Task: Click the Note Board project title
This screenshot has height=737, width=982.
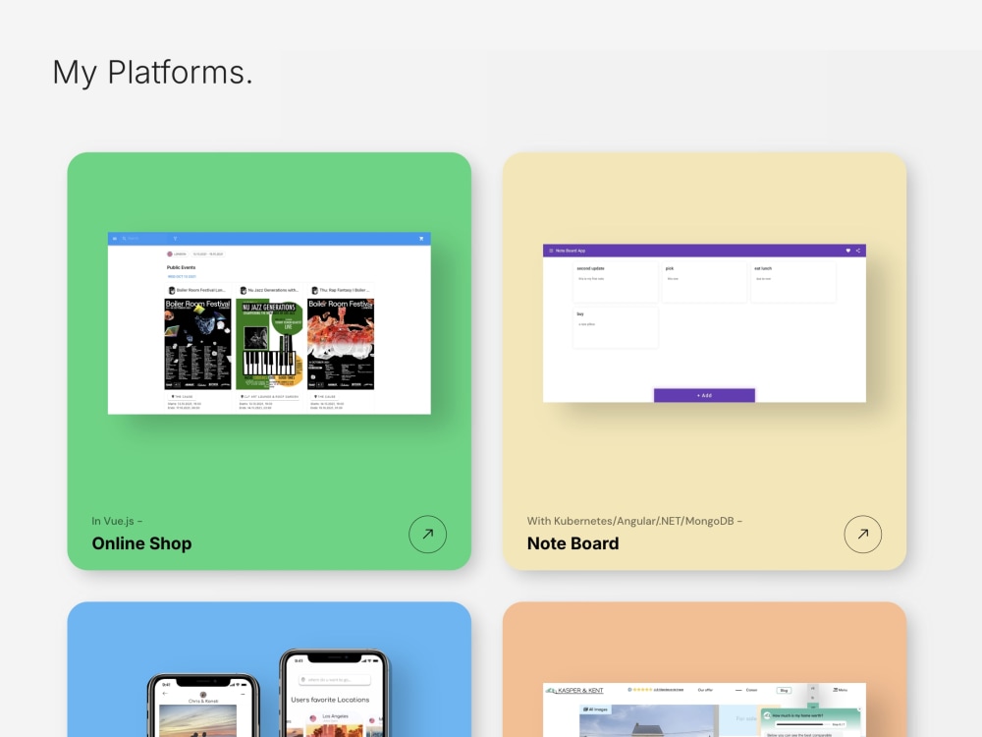Action: pyautogui.click(x=573, y=543)
